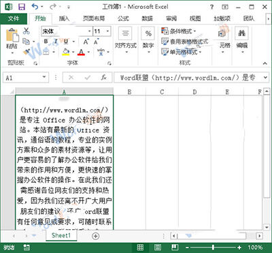Switch to the Data tab

[148, 18]
